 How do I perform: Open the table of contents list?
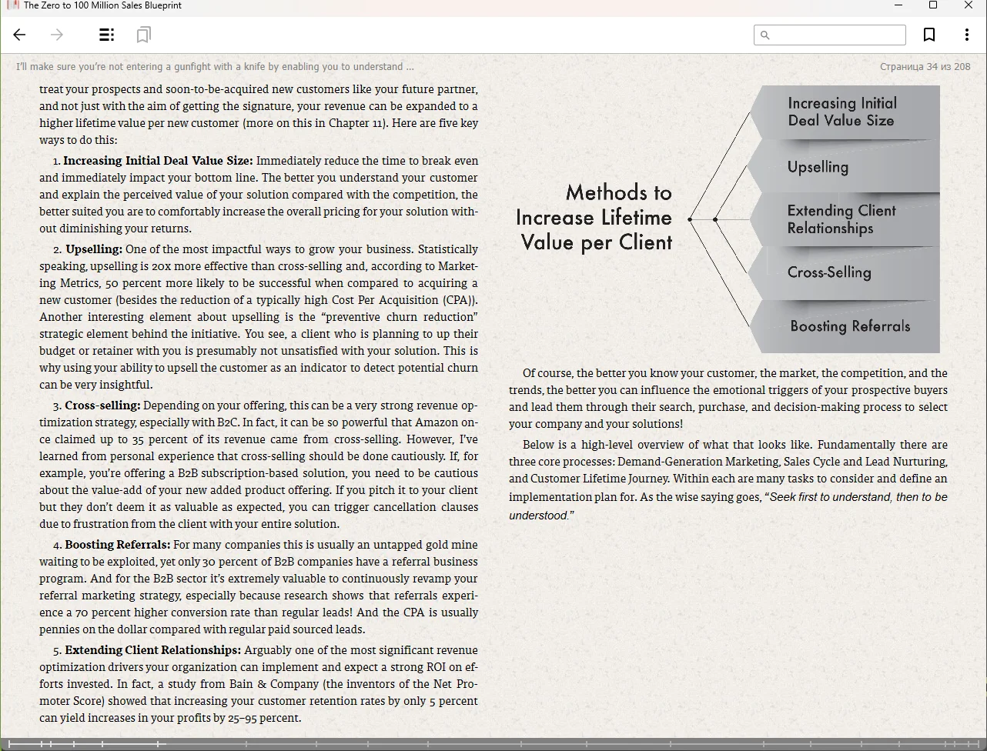pos(107,35)
